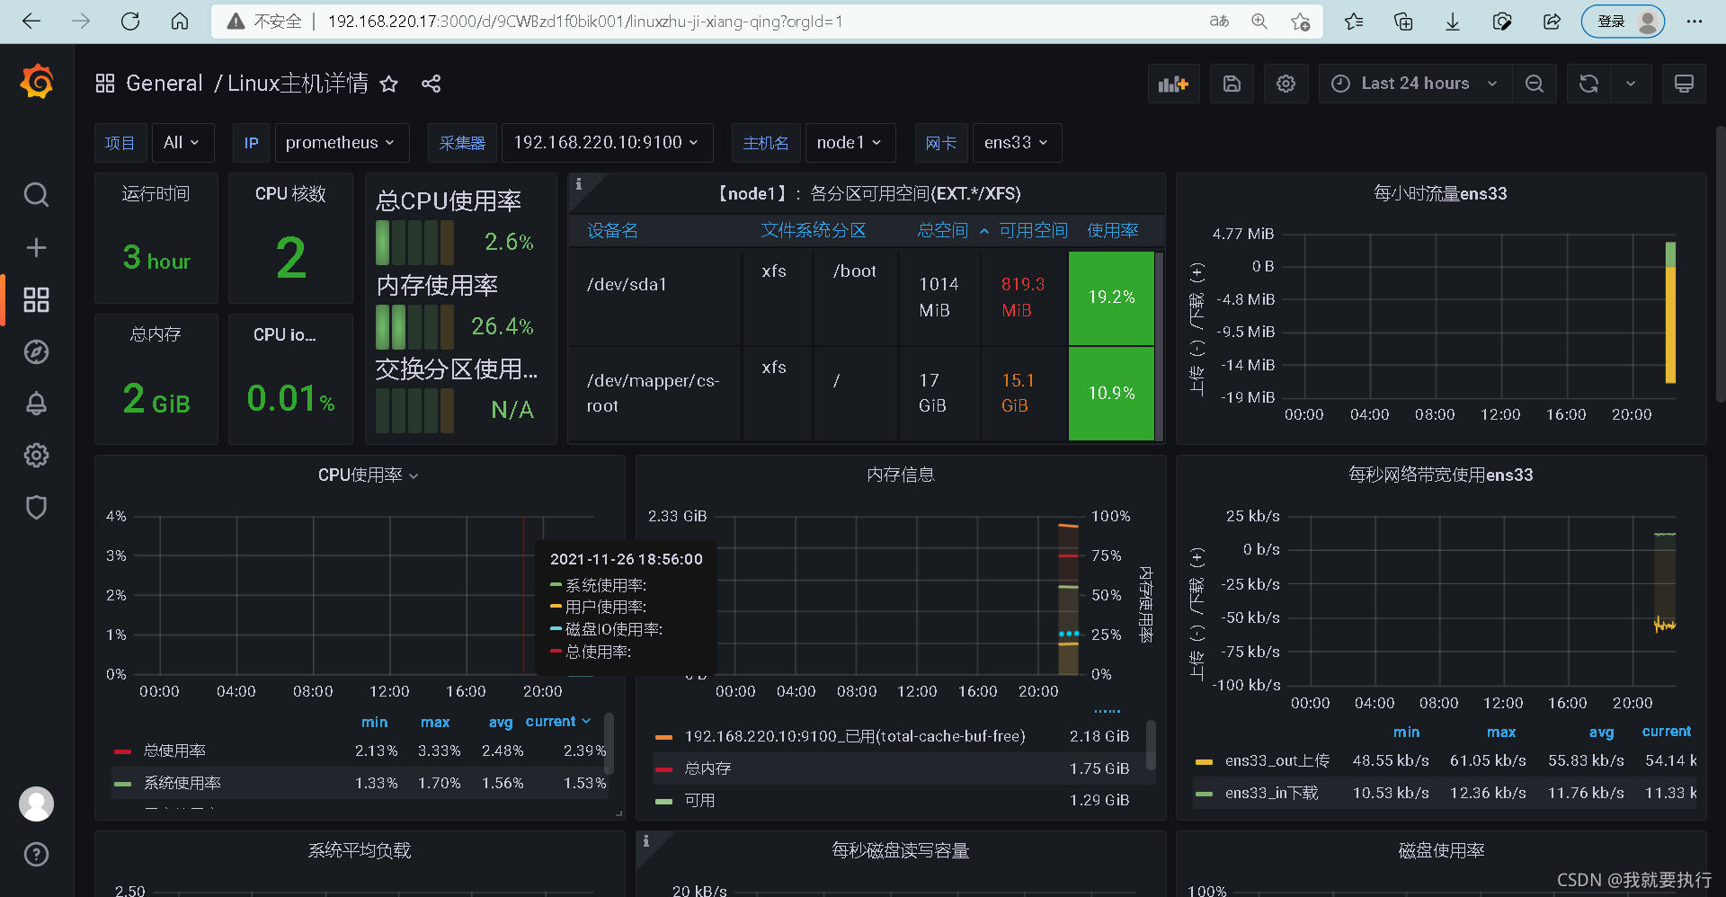
Task: Click the add panel button
Action: 1173,84
